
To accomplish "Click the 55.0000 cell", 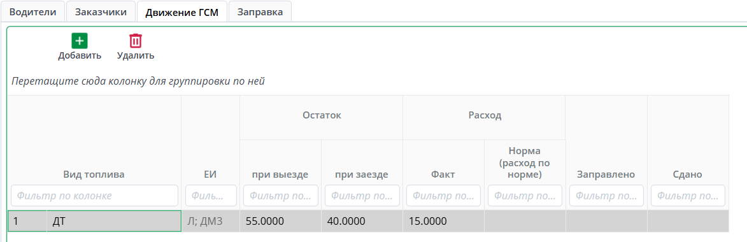I will coord(281,221).
